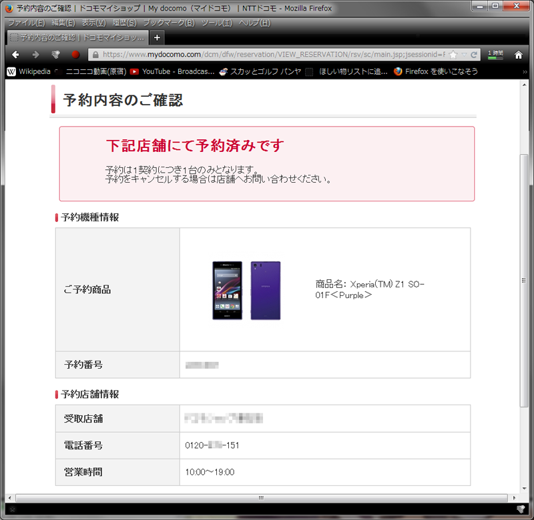Click the horizontal scrollbar thumb

coord(261,498)
